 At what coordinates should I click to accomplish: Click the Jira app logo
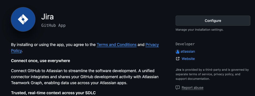click(23, 19)
